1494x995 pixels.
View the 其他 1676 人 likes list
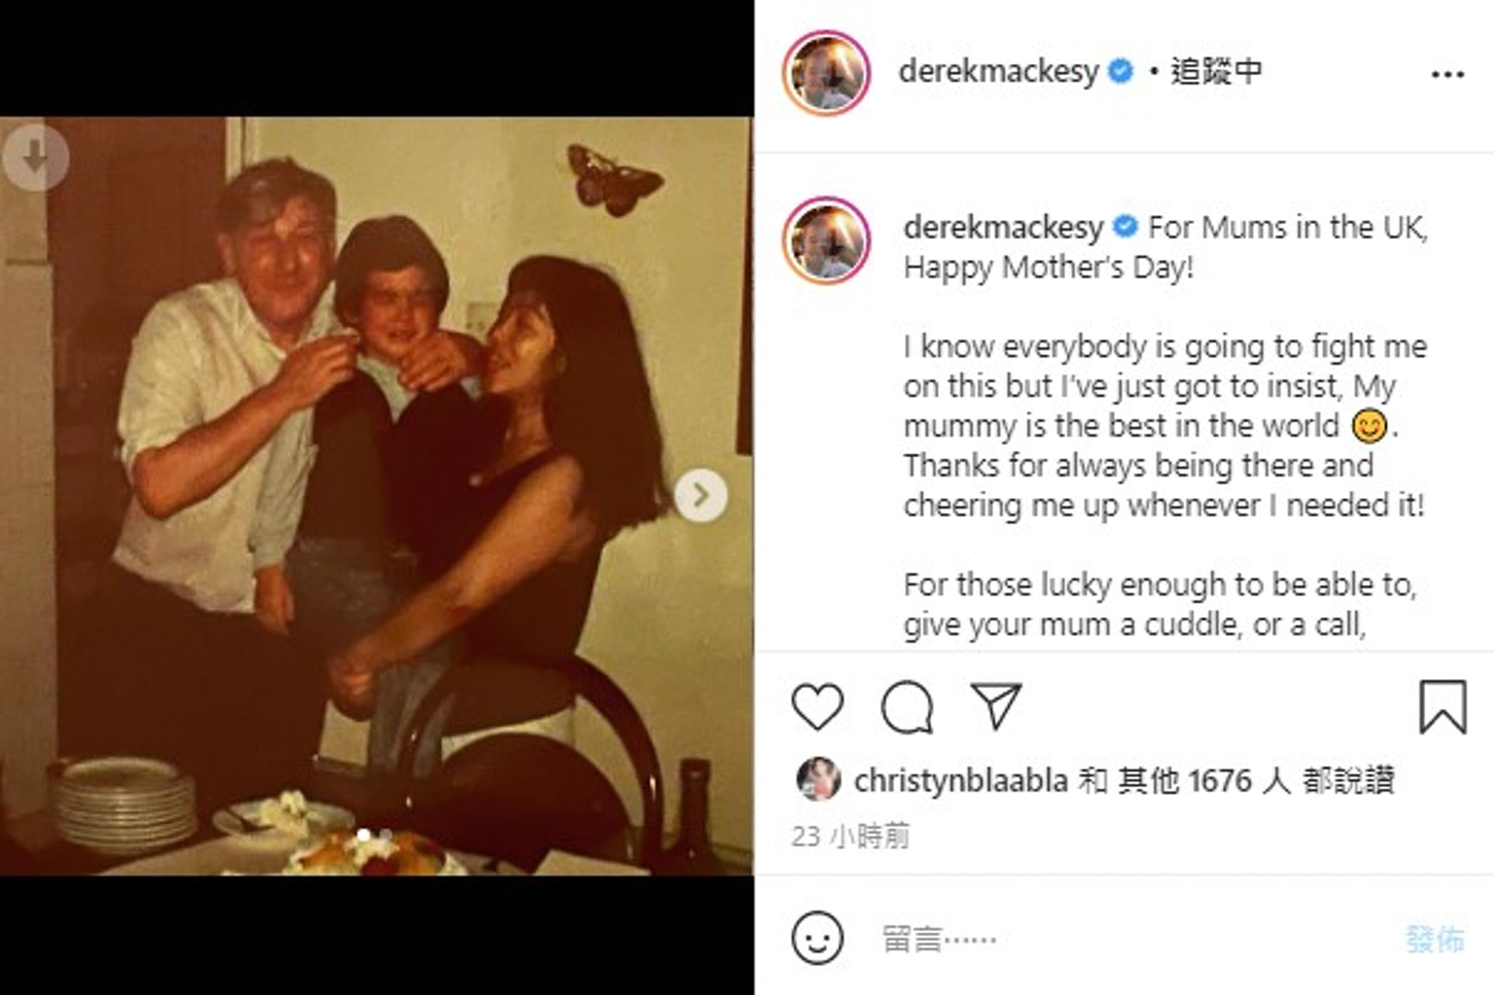point(1203,780)
